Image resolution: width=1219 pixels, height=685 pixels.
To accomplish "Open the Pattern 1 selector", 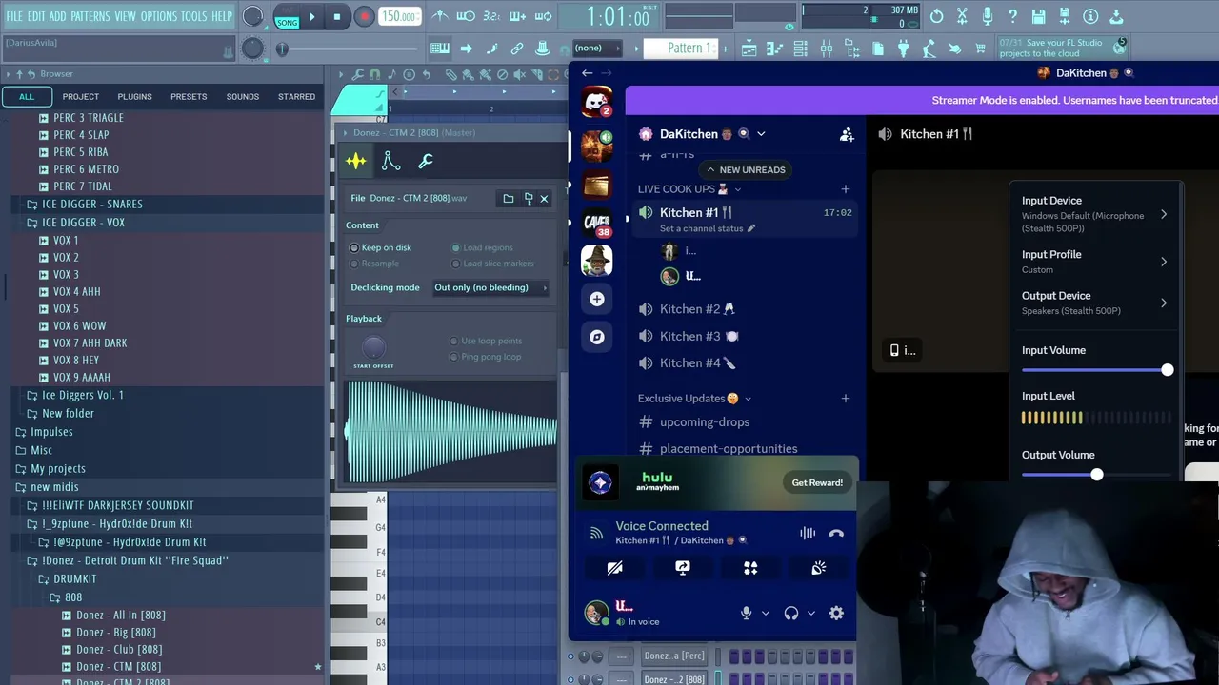I will tap(683, 48).
